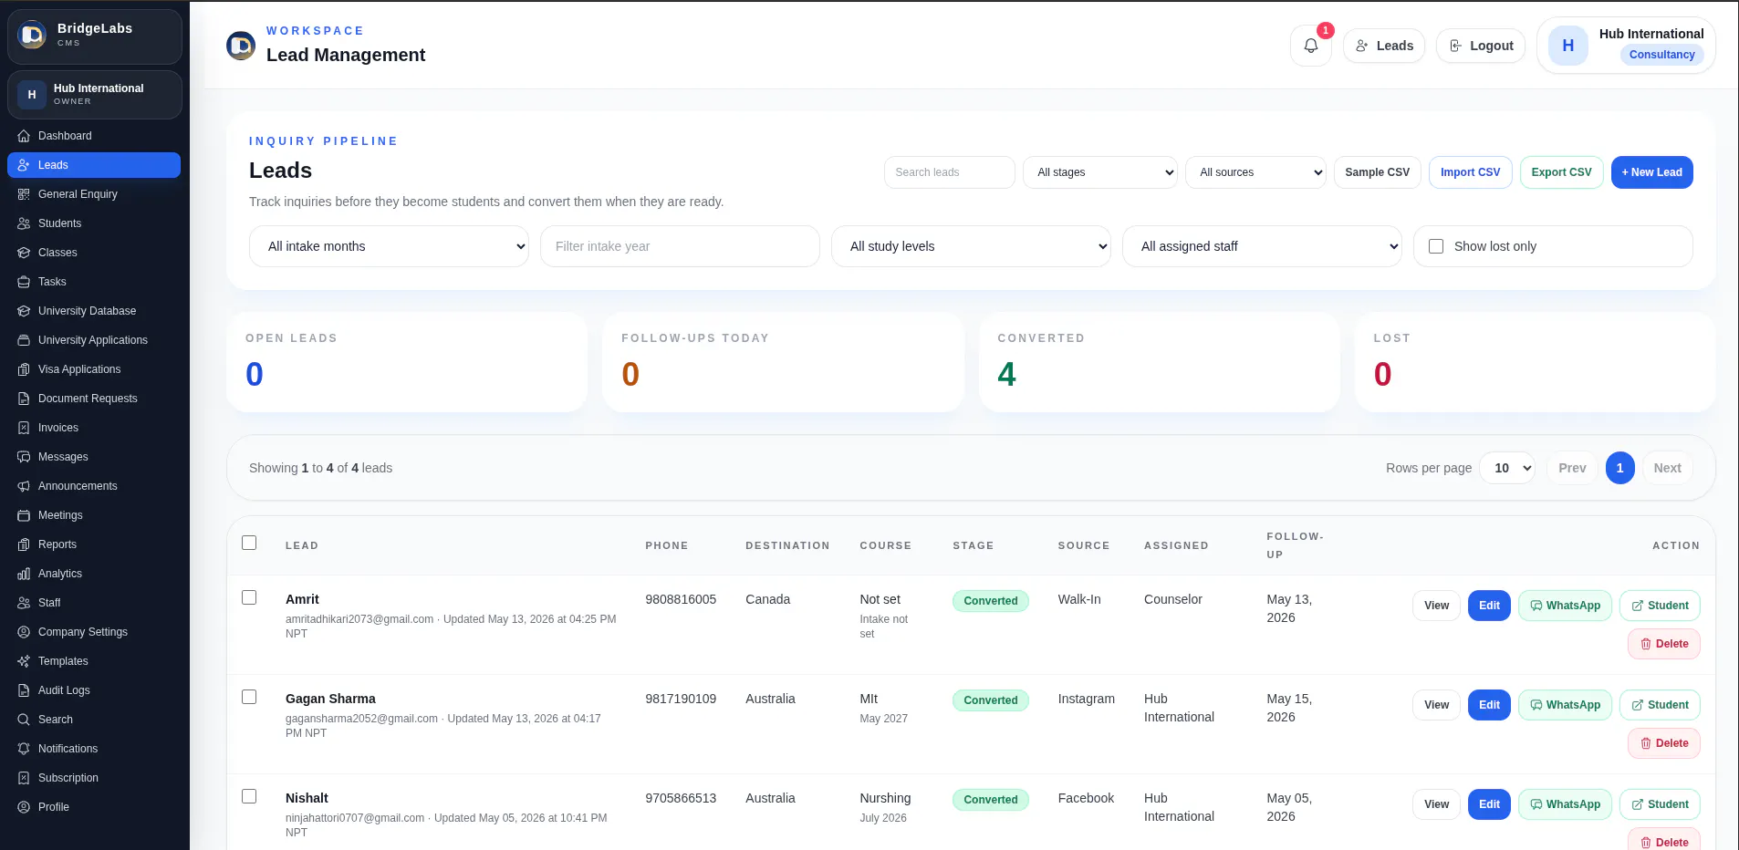Click the Messages chat icon
The width and height of the screenshot is (1739, 850).
24,457
